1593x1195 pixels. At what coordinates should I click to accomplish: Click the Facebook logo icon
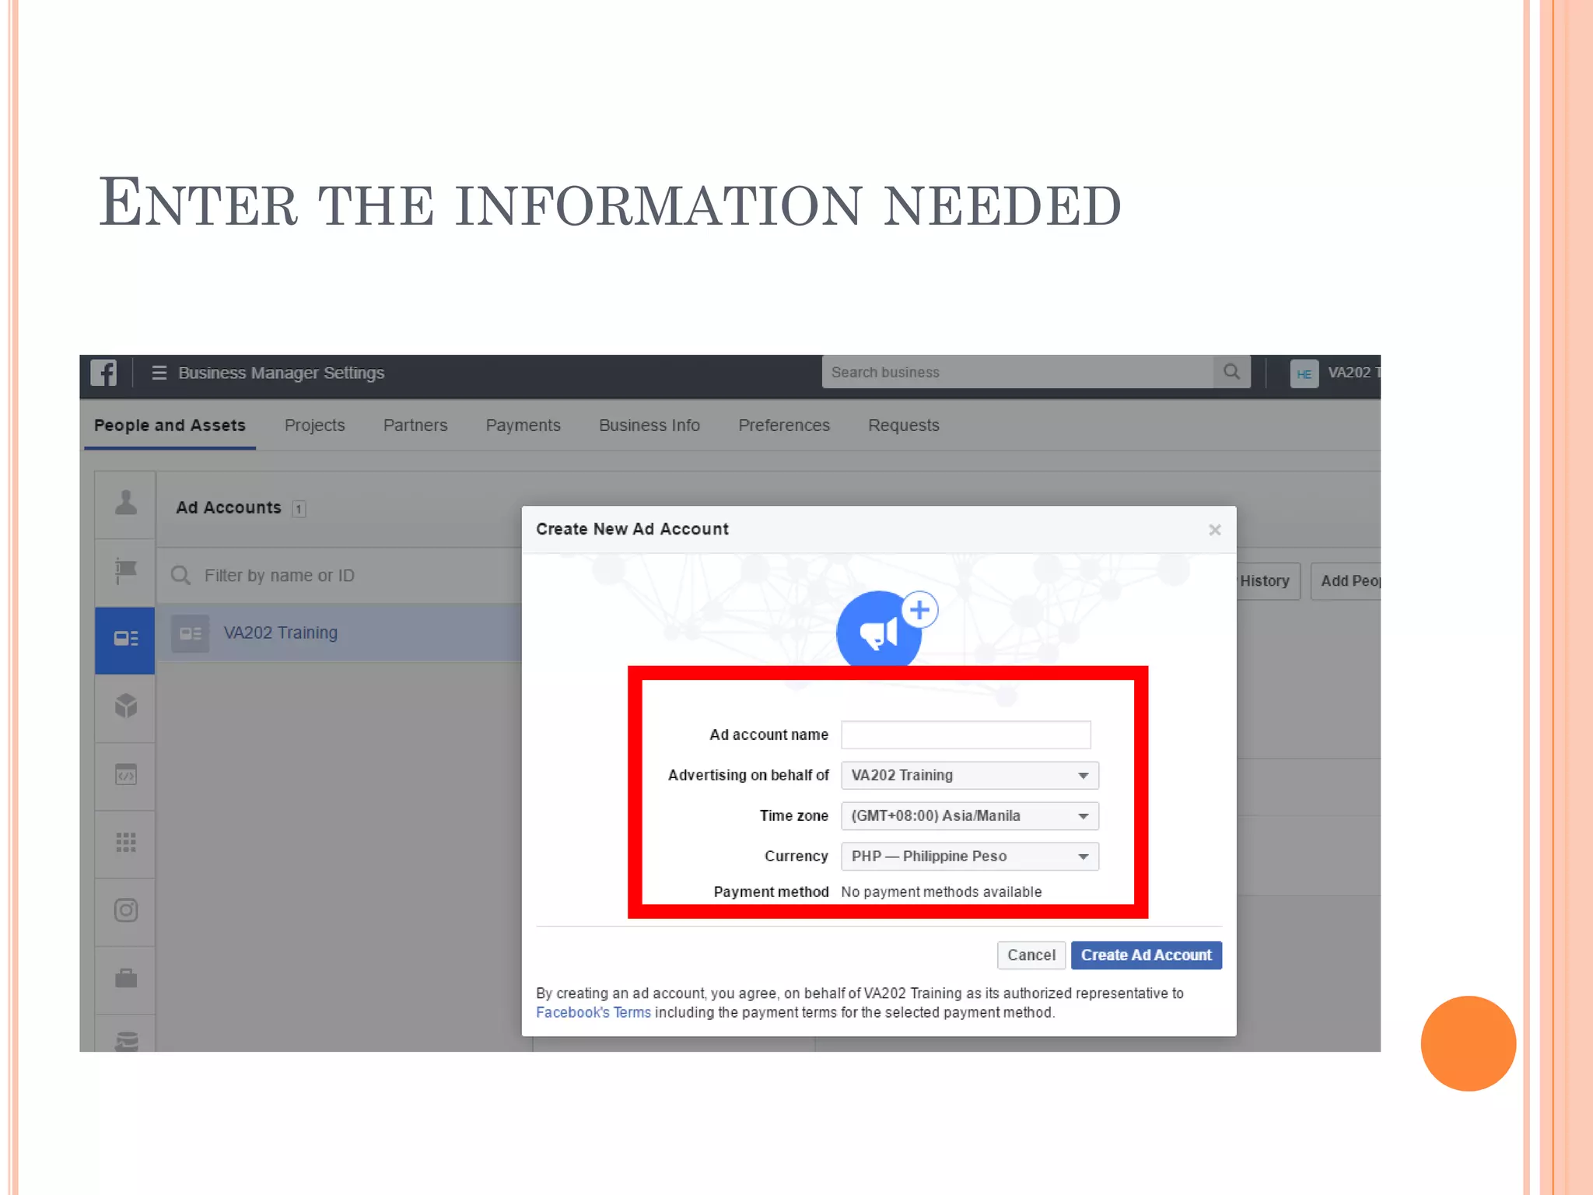point(103,373)
